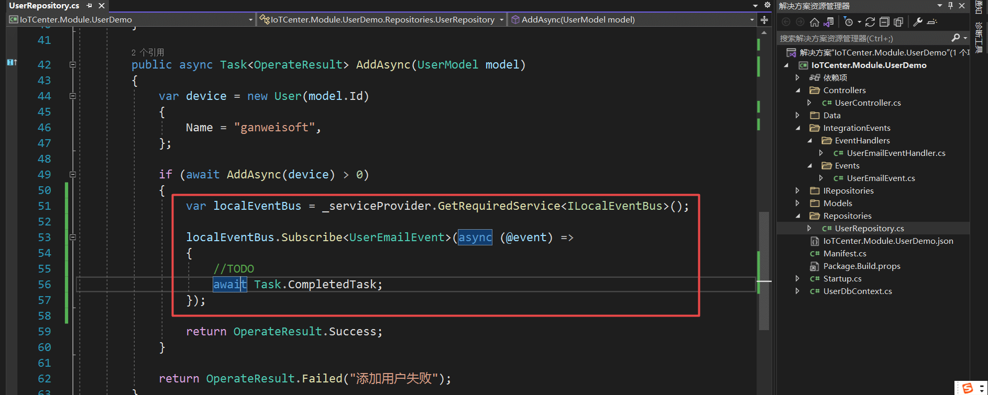The width and height of the screenshot is (988, 395).
Task: Open the AddAsync member navigation dropdown
Action: coord(752,20)
